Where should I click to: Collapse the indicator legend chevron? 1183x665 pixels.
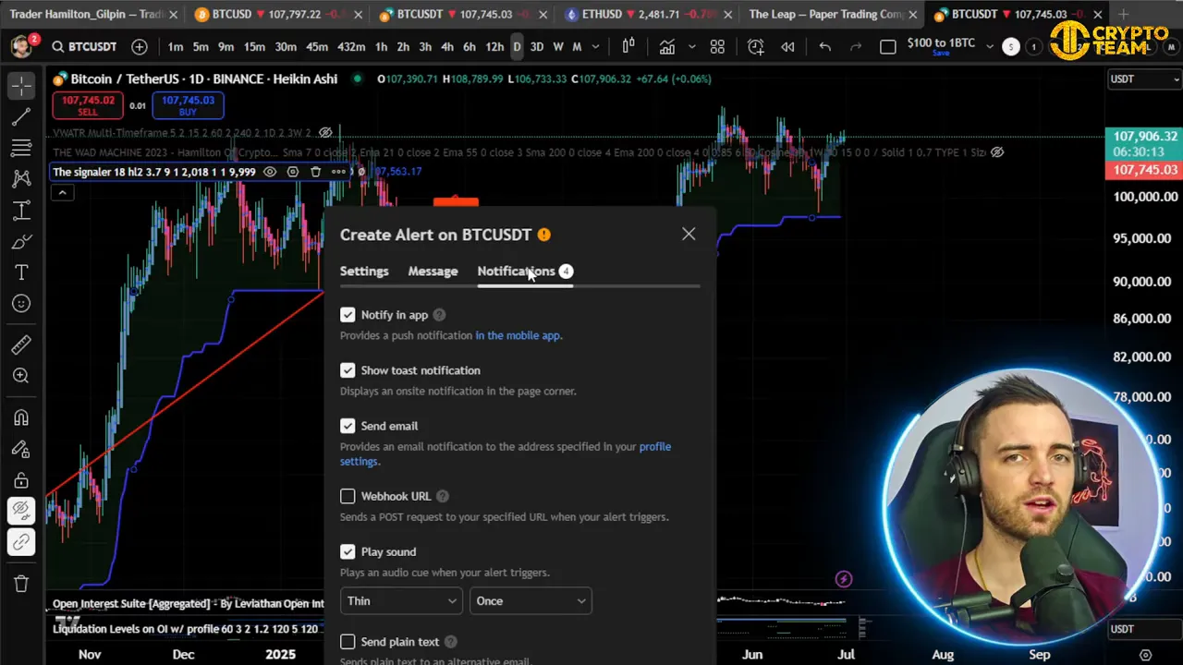62,193
